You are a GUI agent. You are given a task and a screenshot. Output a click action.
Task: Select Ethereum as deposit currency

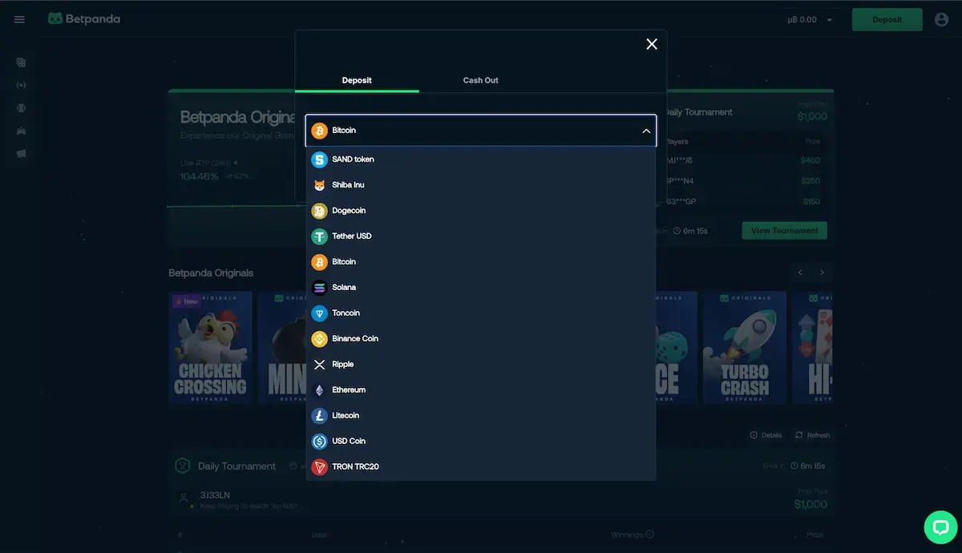pyautogui.click(x=349, y=390)
